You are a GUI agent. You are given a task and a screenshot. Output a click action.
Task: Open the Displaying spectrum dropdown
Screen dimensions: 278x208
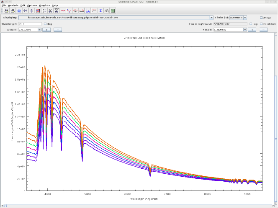click(211, 18)
